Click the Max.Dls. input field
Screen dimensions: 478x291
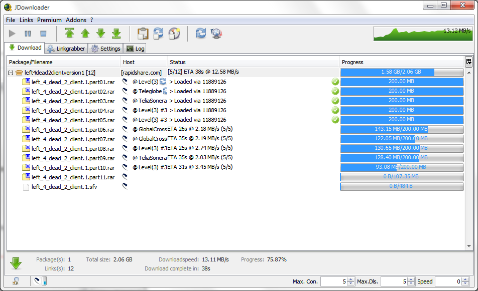coord(394,281)
